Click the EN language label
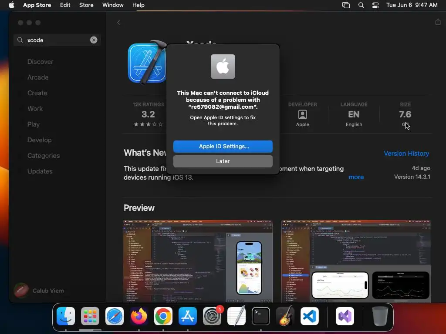 [x=354, y=114]
